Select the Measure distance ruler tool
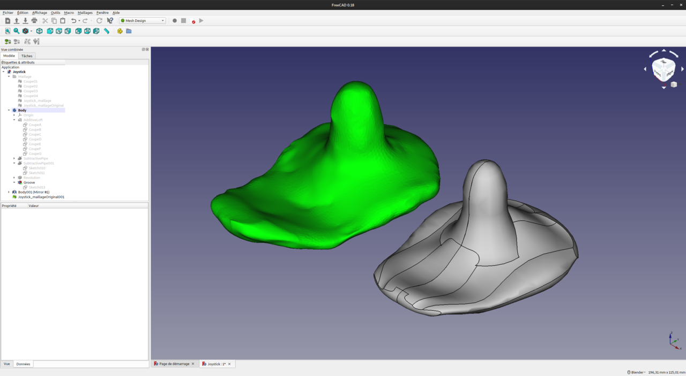 [x=107, y=31]
